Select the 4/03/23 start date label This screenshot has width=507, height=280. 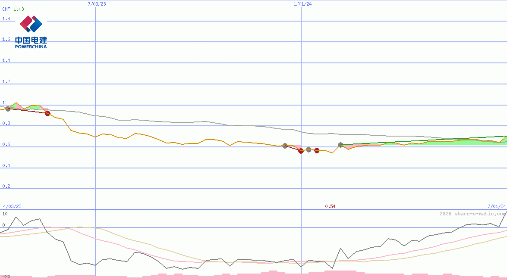tap(12, 207)
